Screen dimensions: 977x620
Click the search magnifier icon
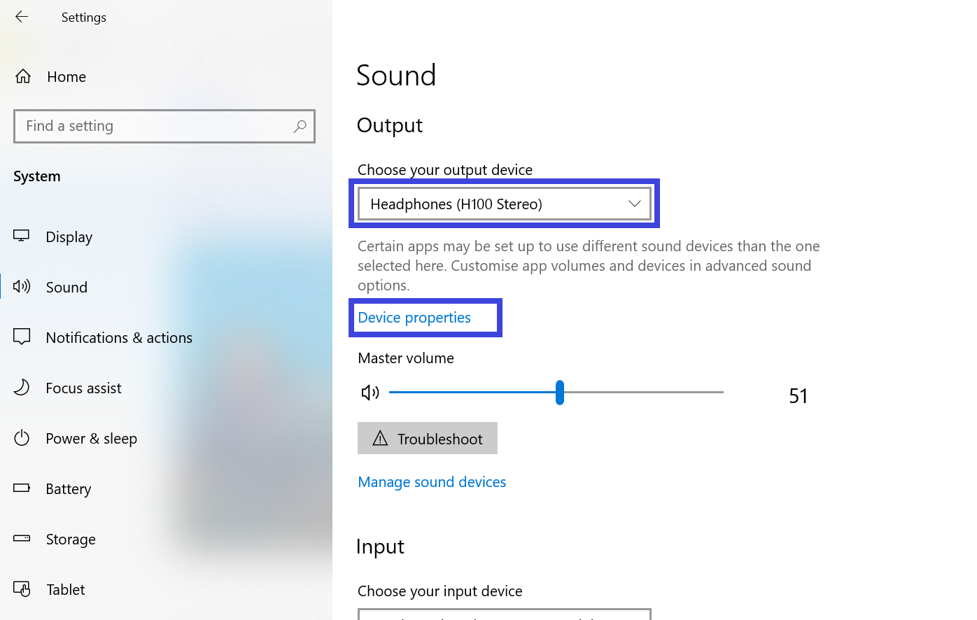[300, 126]
